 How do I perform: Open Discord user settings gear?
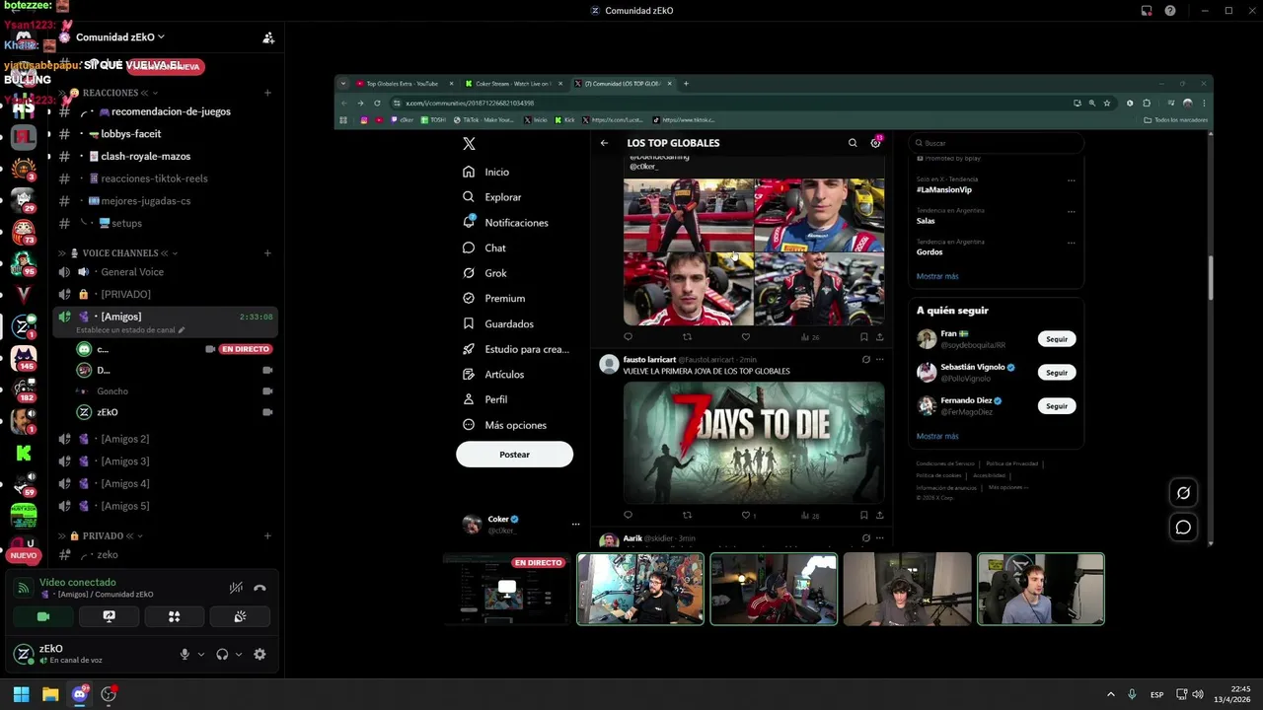pyautogui.click(x=260, y=654)
